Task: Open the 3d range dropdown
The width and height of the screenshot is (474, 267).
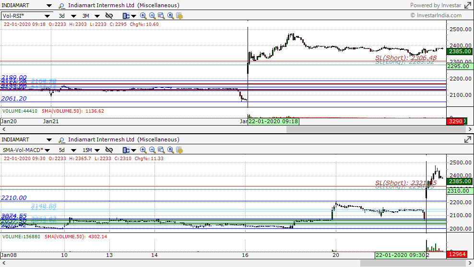Action: coord(73,16)
